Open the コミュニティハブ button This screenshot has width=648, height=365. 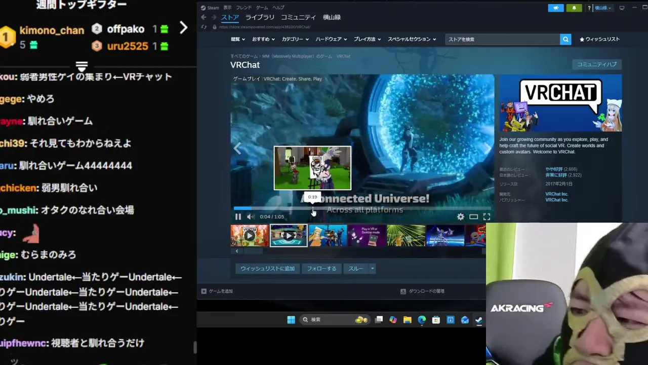(x=597, y=64)
